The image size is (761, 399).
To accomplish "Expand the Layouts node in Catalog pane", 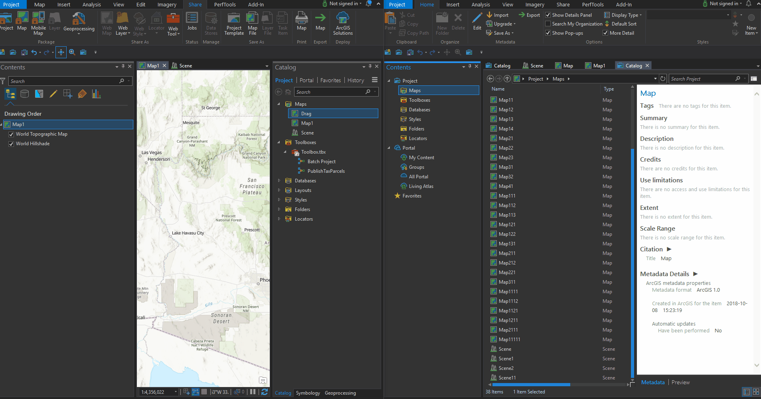I will click(279, 190).
